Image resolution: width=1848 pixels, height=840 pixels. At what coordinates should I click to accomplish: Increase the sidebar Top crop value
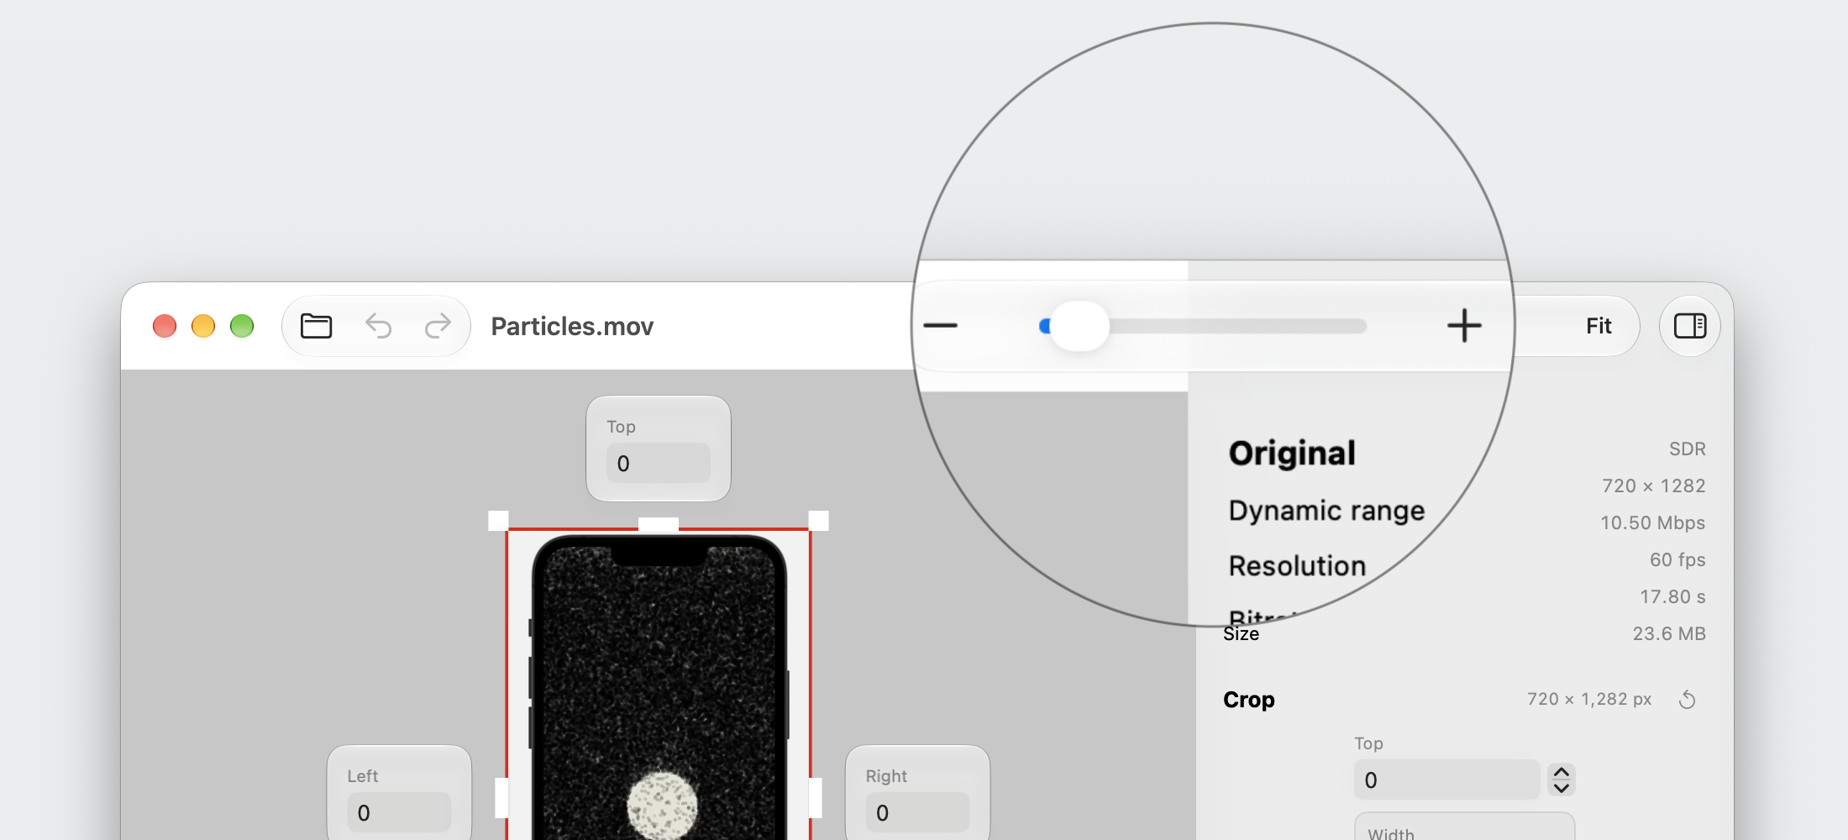click(x=1562, y=772)
